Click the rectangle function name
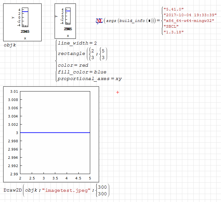The image size is (221, 202). point(71,53)
